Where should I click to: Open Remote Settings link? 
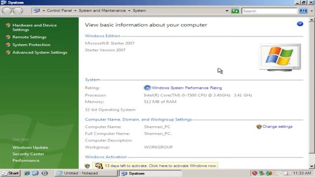coord(30,37)
